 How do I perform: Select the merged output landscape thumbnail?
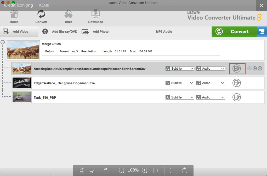23,50
